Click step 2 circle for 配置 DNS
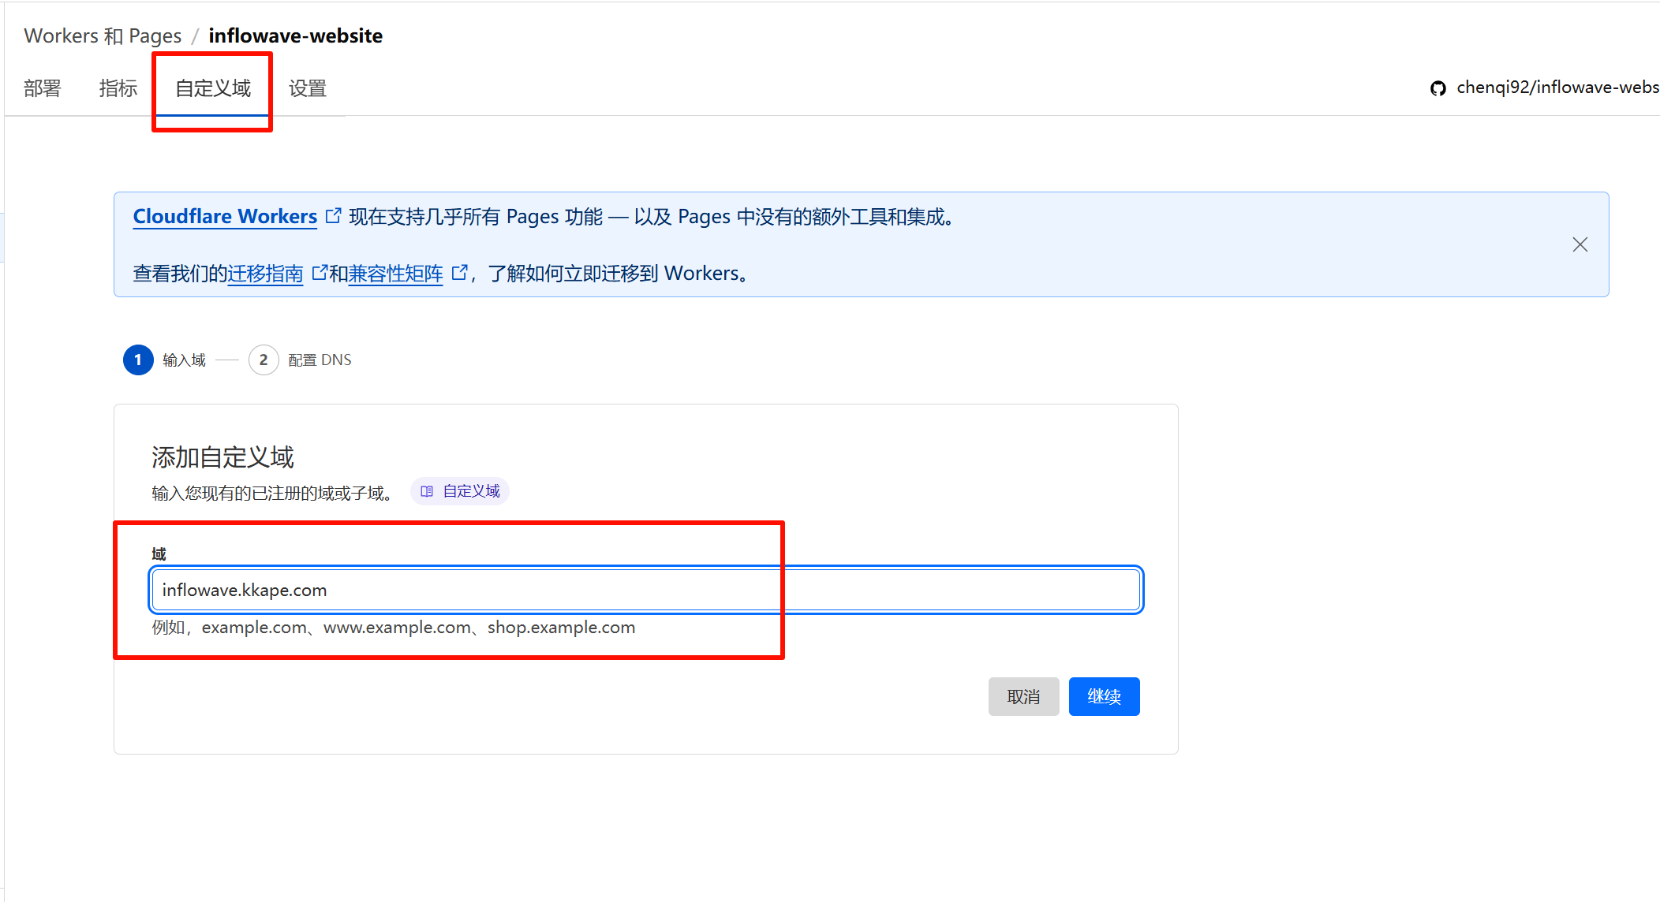Screen dimensions: 1660x902 tap(264, 360)
